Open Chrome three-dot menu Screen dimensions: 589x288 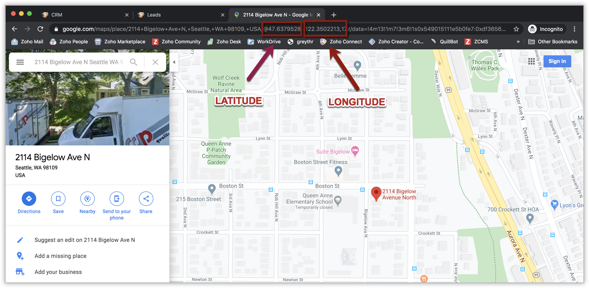(575, 29)
